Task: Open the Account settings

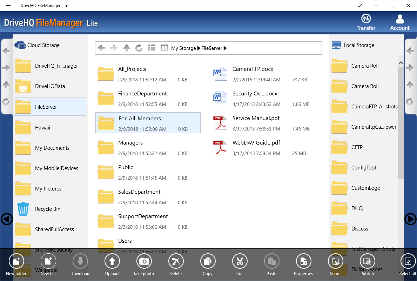Action: pyautogui.click(x=399, y=22)
